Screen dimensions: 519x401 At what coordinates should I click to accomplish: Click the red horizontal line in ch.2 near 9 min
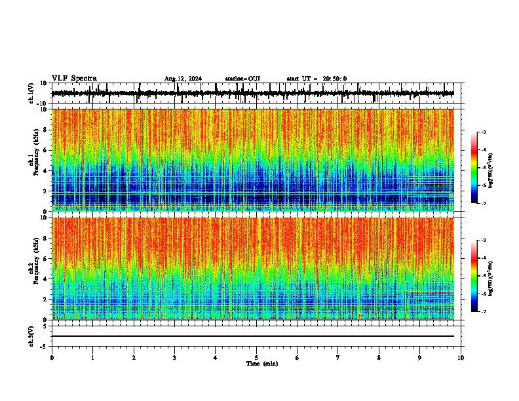click(430, 292)
